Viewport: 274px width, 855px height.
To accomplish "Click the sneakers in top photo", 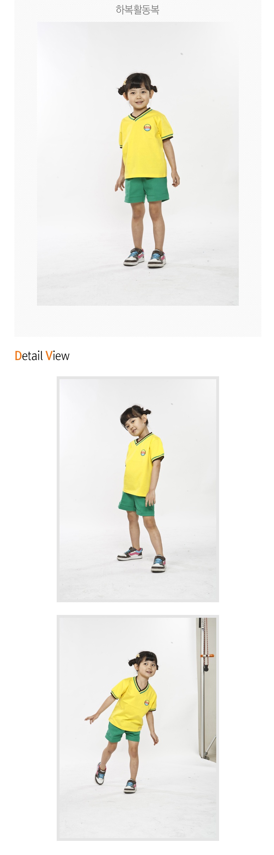I will tap(145, 258).
